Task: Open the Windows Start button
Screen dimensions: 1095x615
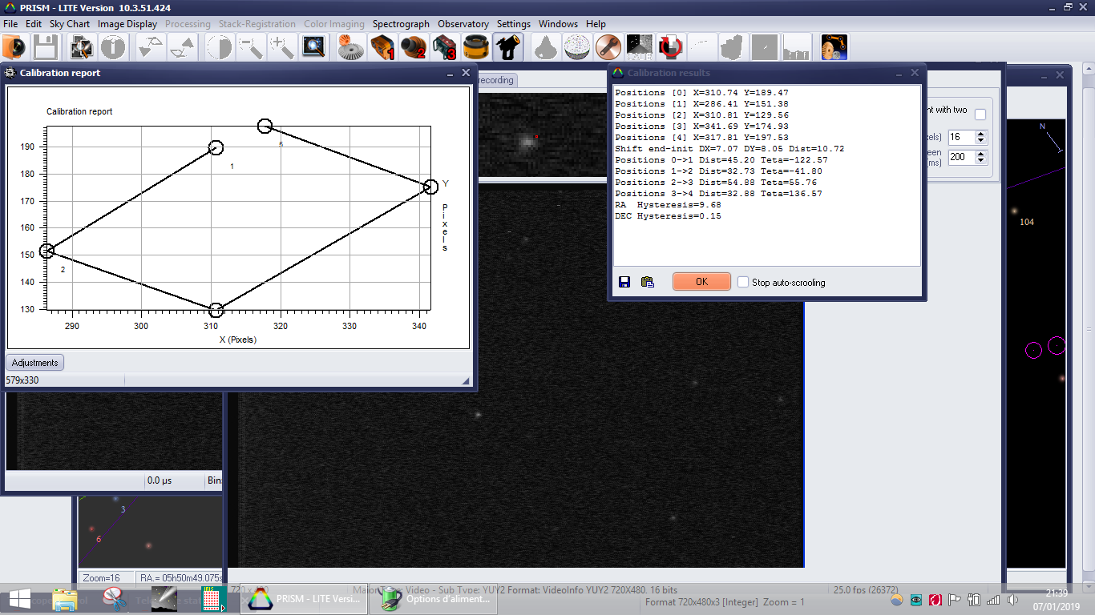Action: pos(19,598)
